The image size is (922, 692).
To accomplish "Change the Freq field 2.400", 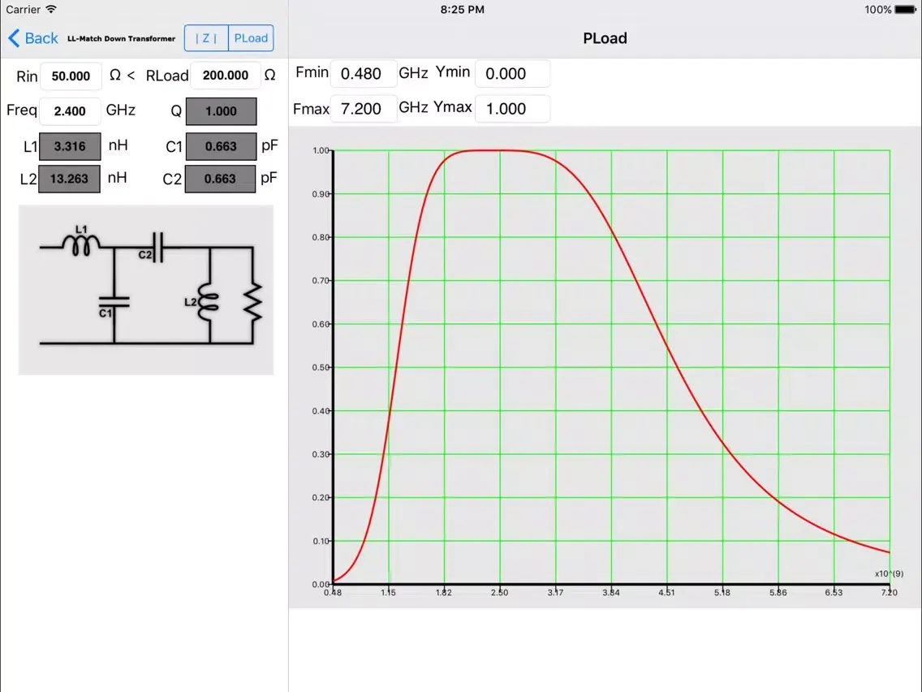I will pos(69,110).
